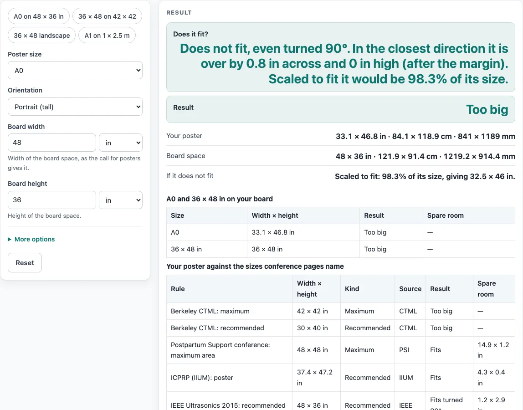
Task: Change the Board height unit dropdown
Action: coord(121,200)
